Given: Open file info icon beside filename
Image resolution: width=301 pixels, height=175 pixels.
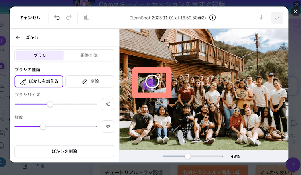Looking at the screenshot, I should click(x=213, y=18).
